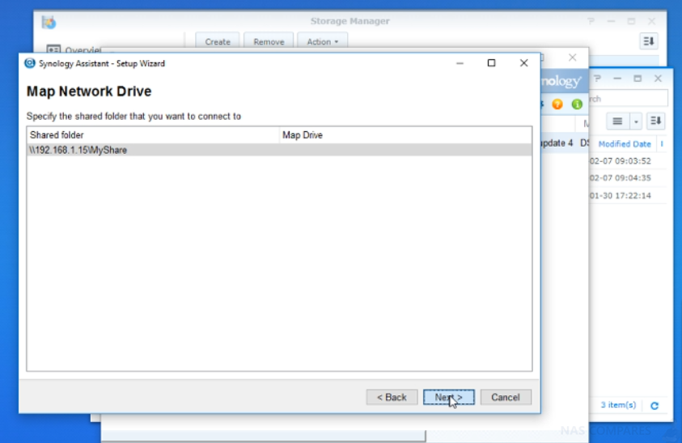The image size is (682, 443).
Task: Minimize the file window on the right
Action: pyautogui.click(x=617, y=79)
